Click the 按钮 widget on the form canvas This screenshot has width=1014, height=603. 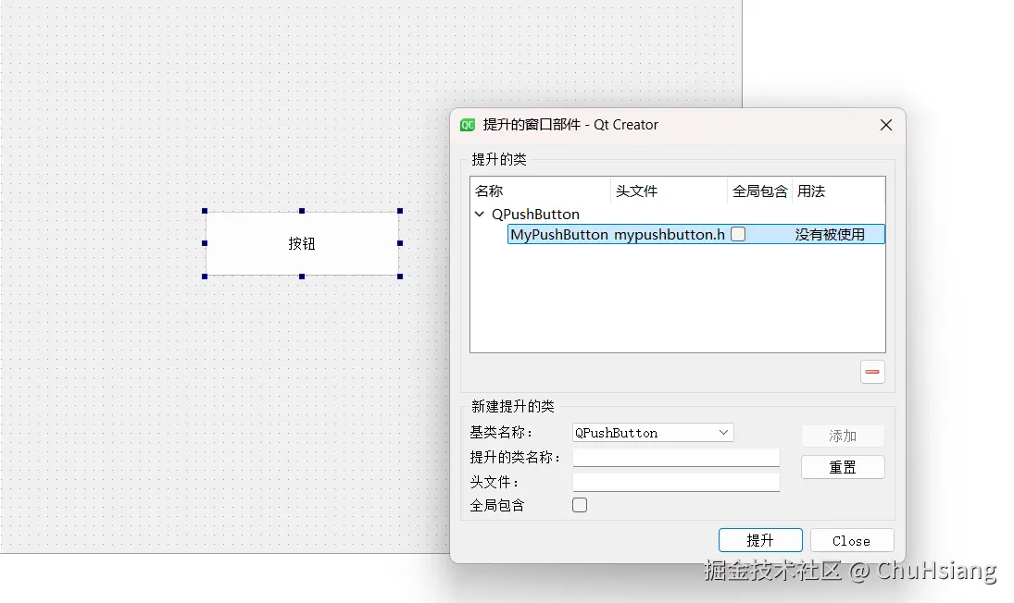tap(301, 243)
